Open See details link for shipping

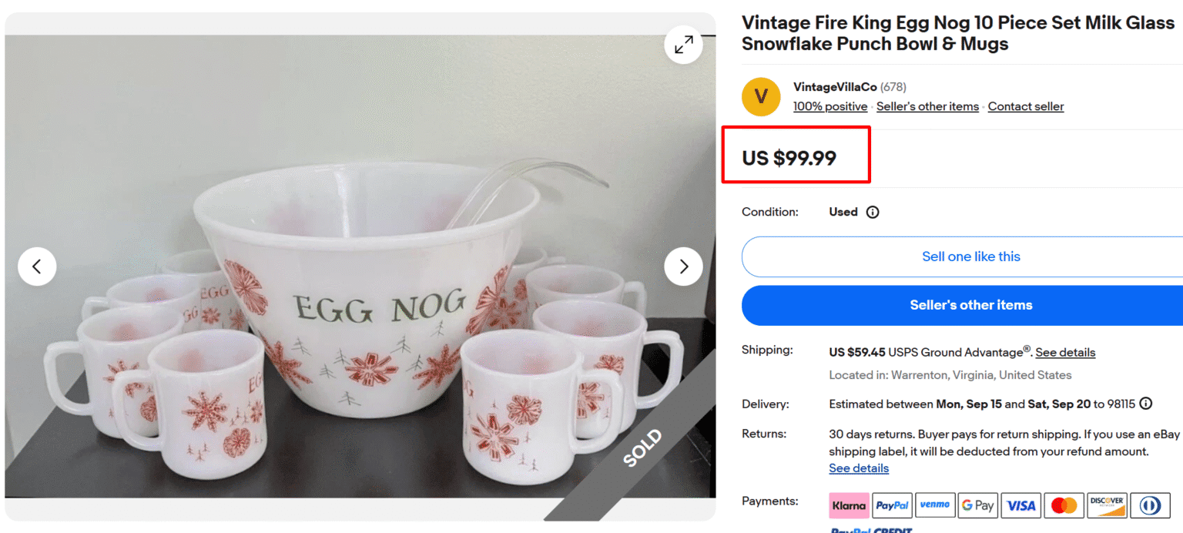[1064, 353]
